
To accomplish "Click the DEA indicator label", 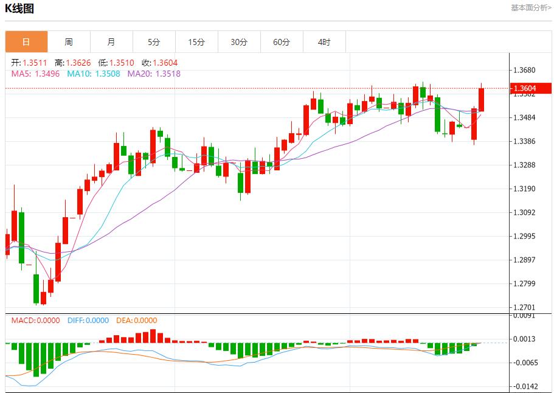I will [136, 321].
